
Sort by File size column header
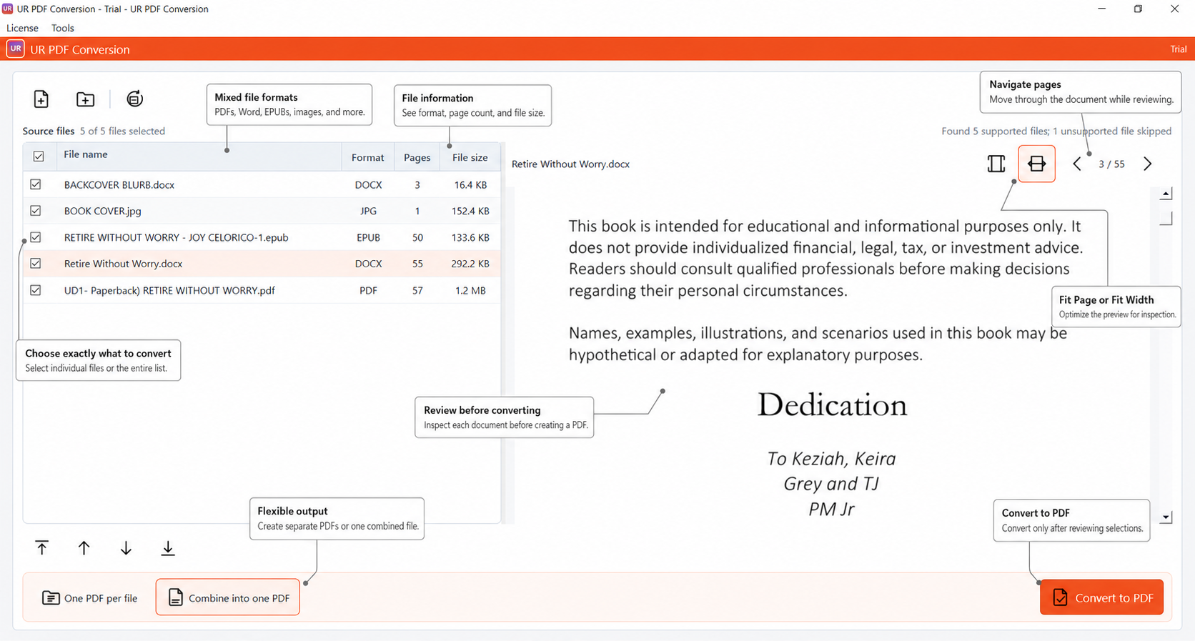tap(470, 157)
